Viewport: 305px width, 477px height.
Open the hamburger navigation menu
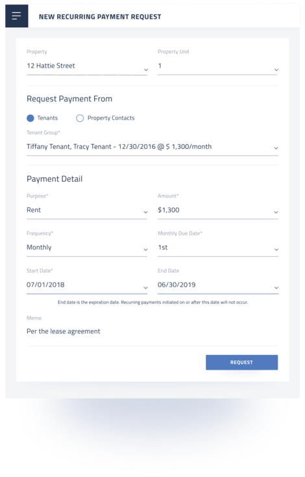[x=17, y=16]
